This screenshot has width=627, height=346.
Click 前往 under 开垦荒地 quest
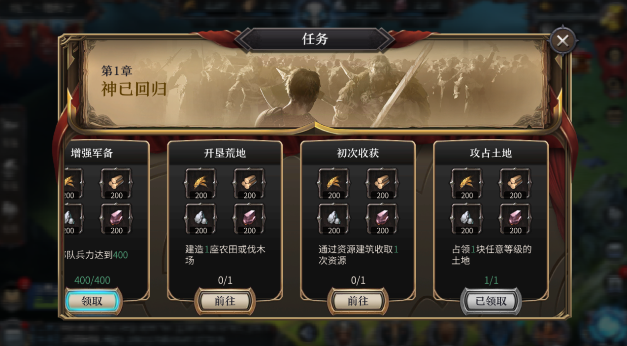click(225, 301)
